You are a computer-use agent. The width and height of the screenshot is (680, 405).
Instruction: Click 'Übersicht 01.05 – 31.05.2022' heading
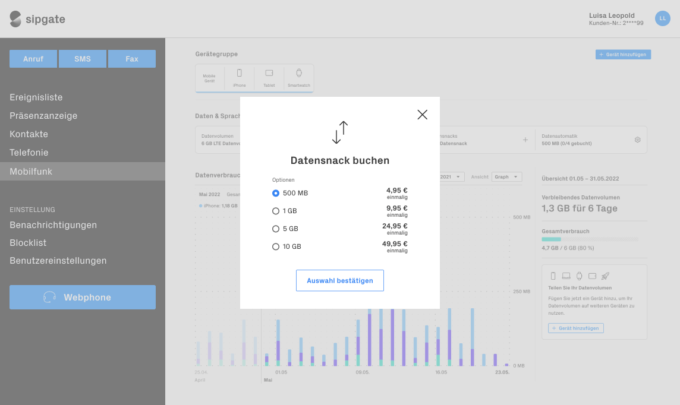tap(580, 179)
